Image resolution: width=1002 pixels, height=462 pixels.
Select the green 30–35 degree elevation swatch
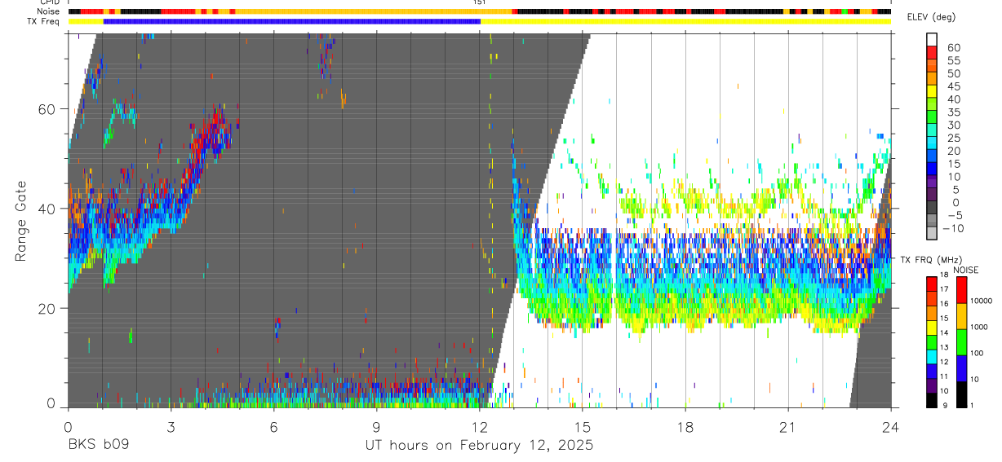coord(932,118)
